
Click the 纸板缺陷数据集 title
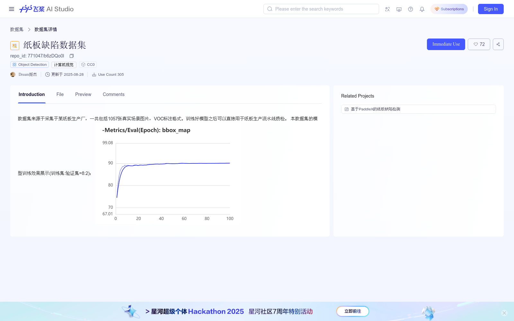(55, 45)
